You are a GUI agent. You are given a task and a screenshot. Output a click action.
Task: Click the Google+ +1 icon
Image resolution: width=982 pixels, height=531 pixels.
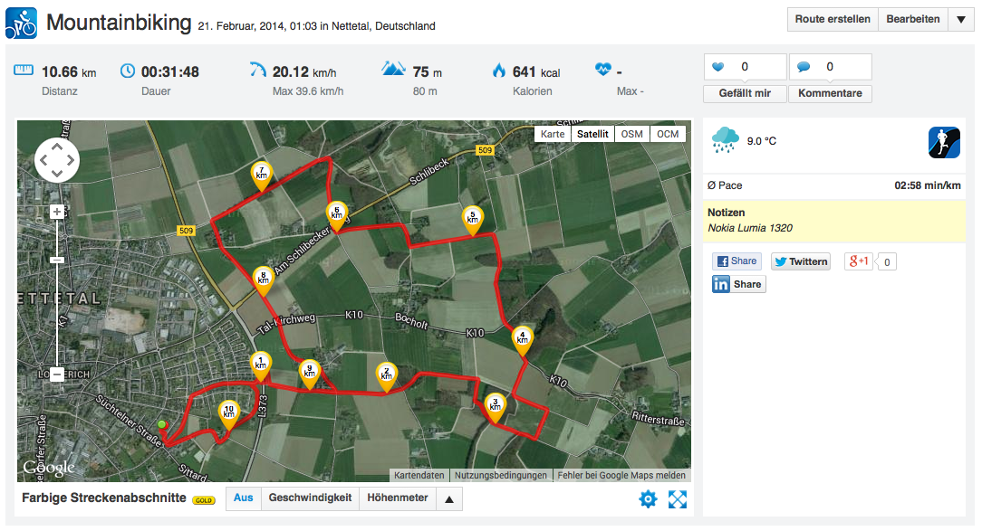coord(859,261)
